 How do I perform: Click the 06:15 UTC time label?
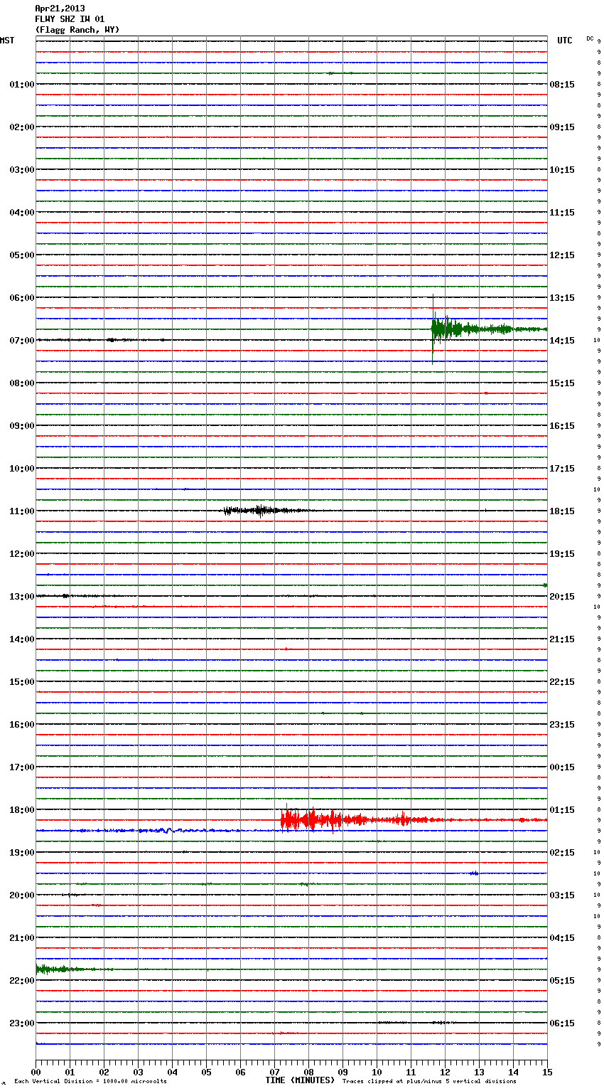tap(562, 1023)
